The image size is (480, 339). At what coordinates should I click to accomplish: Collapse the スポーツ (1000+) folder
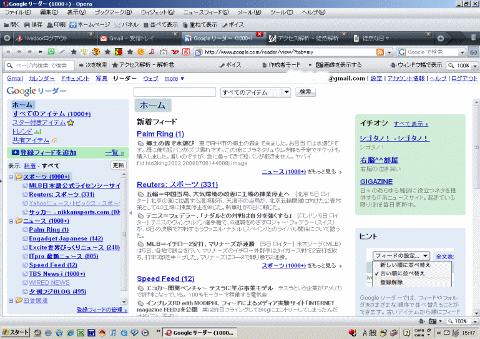click(11, 177)
